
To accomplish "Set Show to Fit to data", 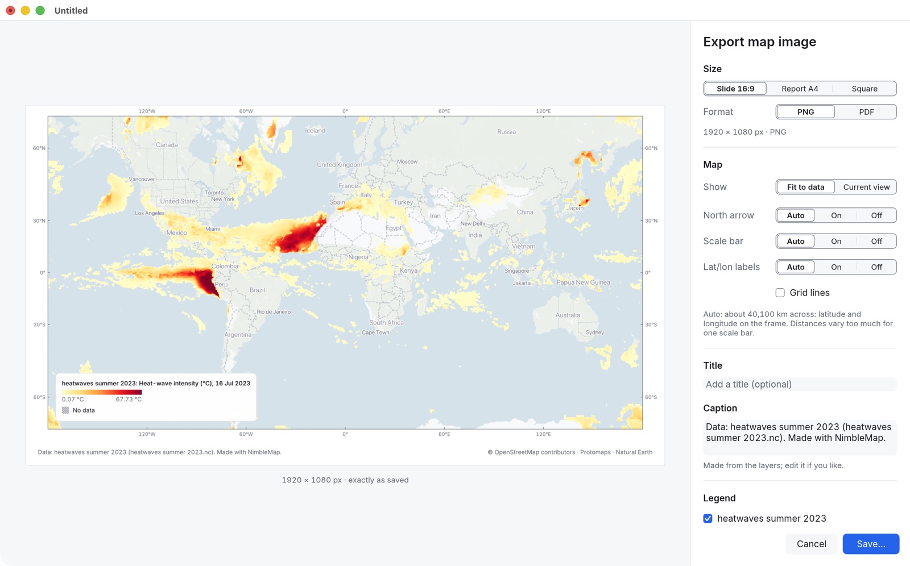I will pos(805,187).
